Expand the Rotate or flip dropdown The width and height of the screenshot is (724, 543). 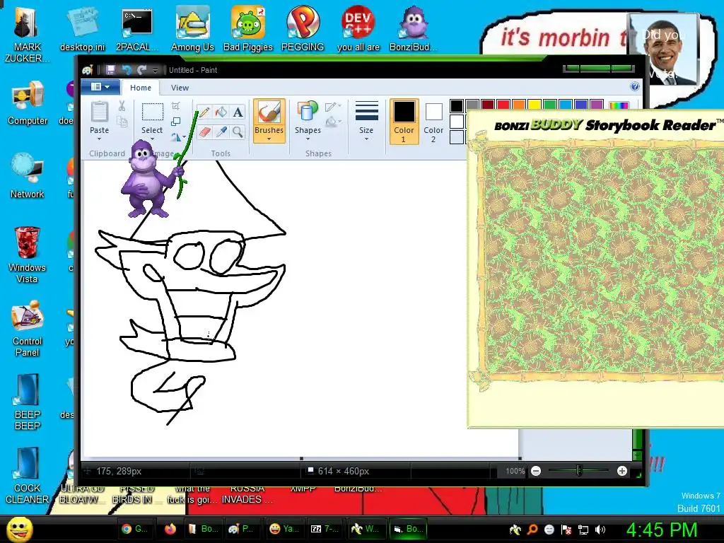pos(184,137)
